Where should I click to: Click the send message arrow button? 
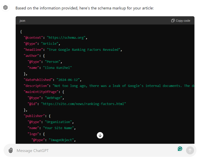click(x=190, y=150)
